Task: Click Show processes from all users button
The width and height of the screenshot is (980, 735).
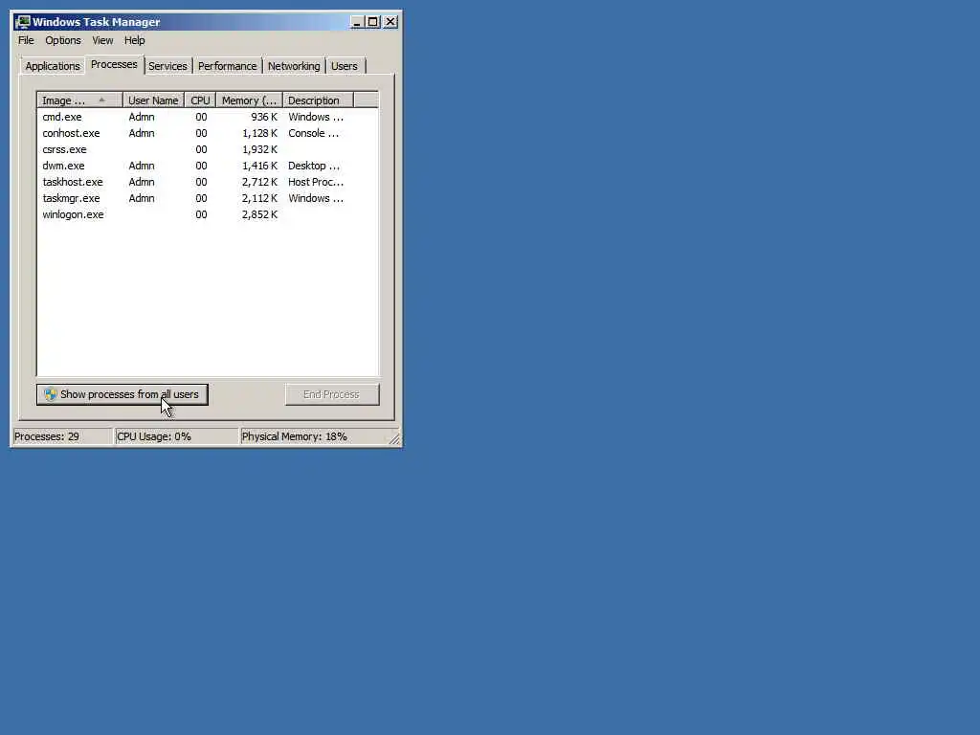Action: [x=122, y=394]
